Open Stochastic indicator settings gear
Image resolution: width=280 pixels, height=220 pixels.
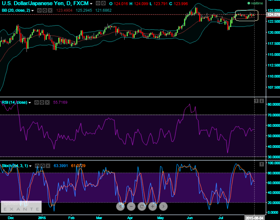pyautogui.click(x=43, y=166)
